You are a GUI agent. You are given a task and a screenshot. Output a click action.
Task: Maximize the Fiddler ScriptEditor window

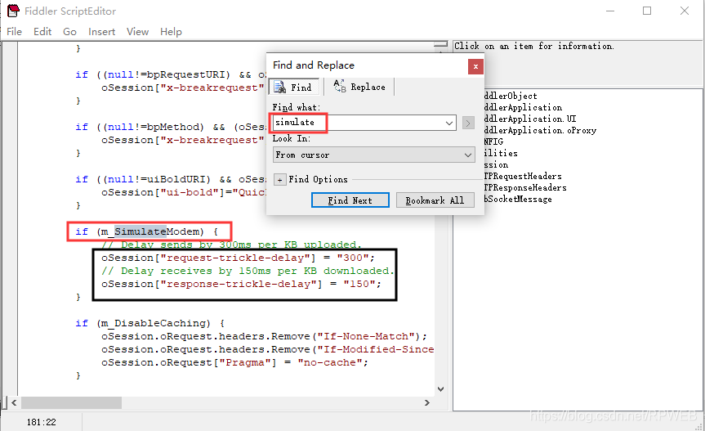pos(647,11)
